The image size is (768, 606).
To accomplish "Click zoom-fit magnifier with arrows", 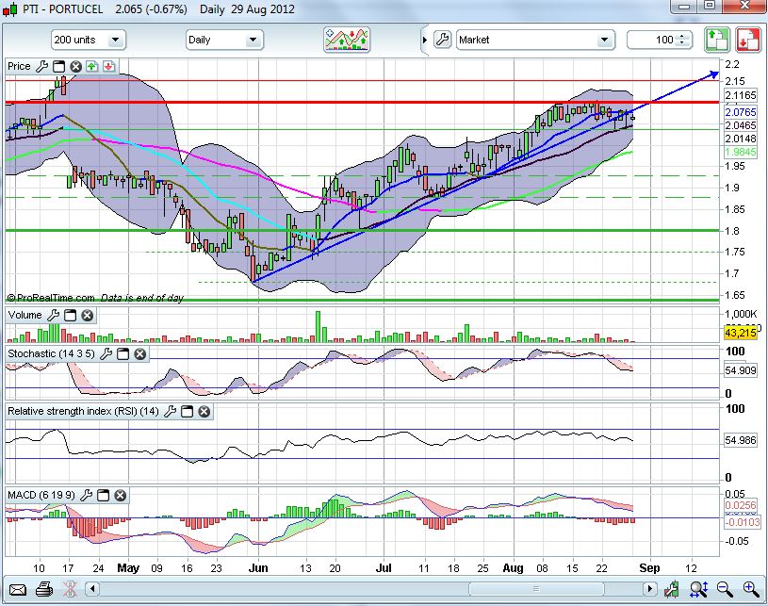I will [x=698, y=589].
